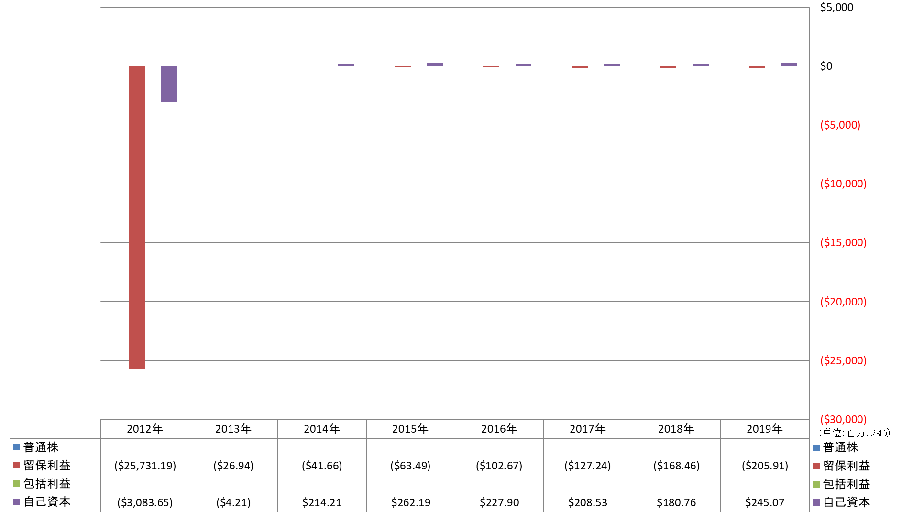Click the ($205.91) cell for 2019

[x=765, y=466]
